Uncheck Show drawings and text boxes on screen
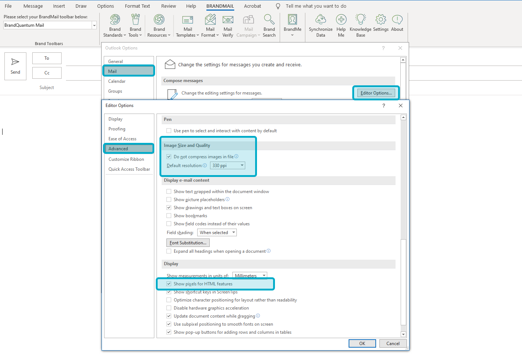 169,207
